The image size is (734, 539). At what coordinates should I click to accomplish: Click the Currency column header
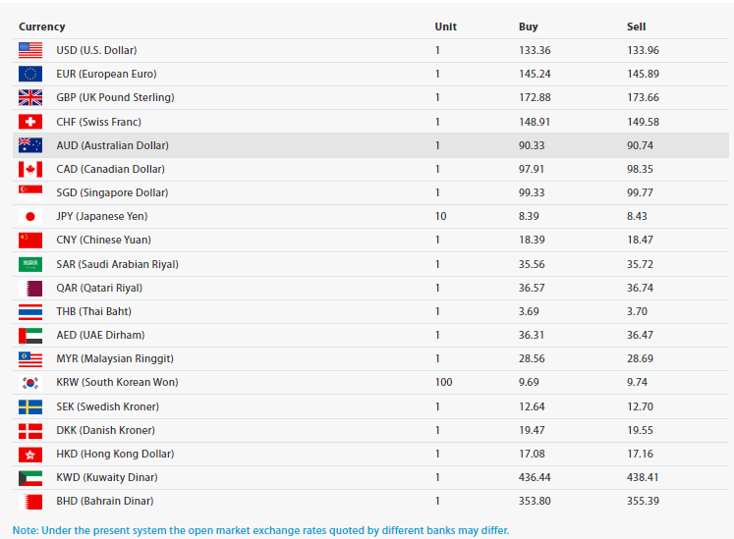[41, 27]
